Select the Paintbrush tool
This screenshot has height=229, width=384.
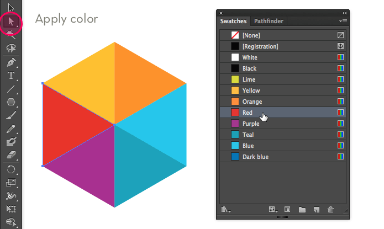(x=11, y=115)
